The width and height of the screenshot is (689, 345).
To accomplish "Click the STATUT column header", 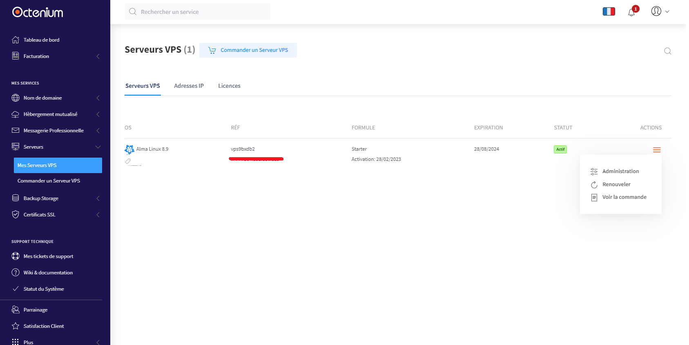I will pos(563,128).
